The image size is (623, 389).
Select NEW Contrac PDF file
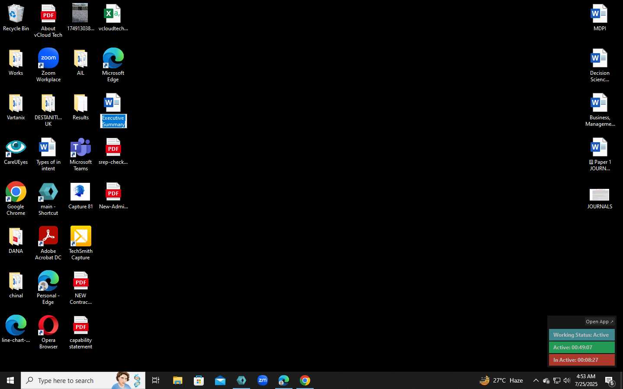click(80, 288)
